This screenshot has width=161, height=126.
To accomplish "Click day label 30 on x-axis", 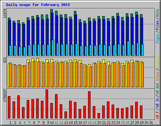I will (x=146, y=123).
